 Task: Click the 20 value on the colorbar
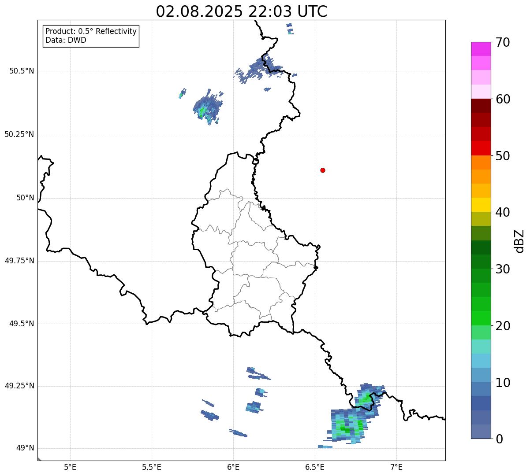503,325
